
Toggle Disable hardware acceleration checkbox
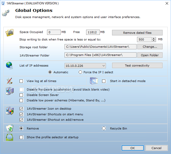(21, 90)
